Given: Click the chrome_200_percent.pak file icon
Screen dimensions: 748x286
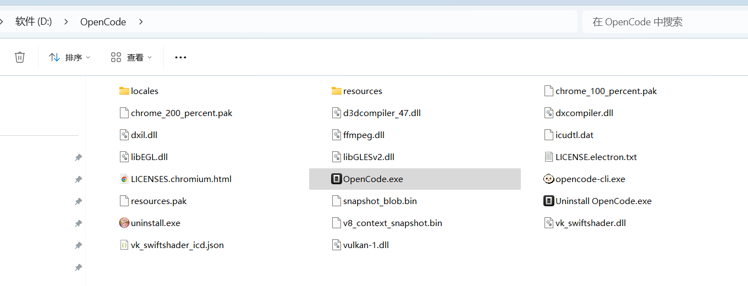Looking at the screenshot, I should [x=124, y=113].
